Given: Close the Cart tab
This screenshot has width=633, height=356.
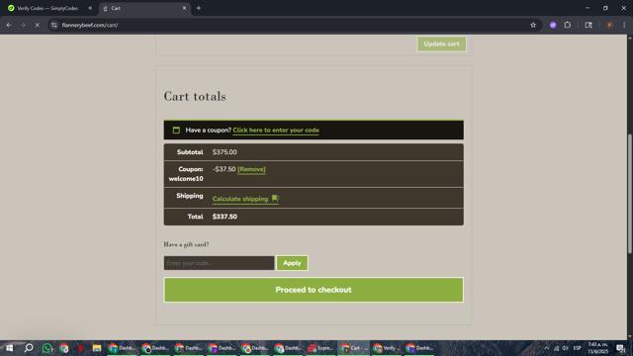Looking at the screenshot, I should pos(184,8).
